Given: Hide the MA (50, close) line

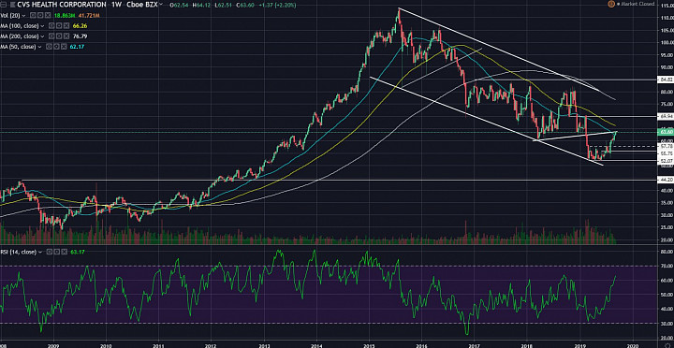Looking at the screenshot, I should tap(49, 47).
